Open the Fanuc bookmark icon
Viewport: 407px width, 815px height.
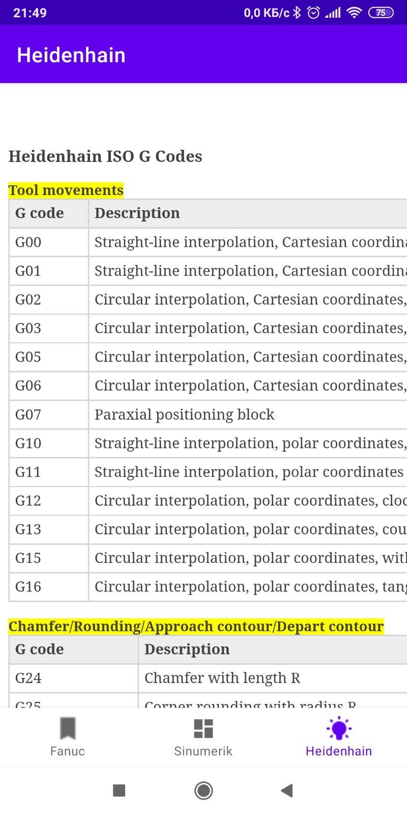click(x=68, y=728)
